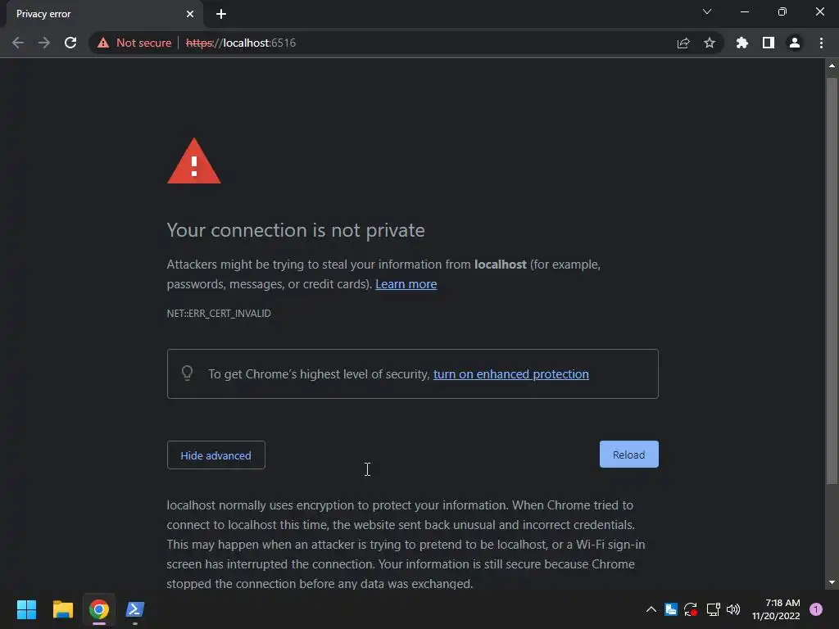Open File Explorer from the taskbar
This screenshot has width=839, height=629.
(x=62, y=609)
